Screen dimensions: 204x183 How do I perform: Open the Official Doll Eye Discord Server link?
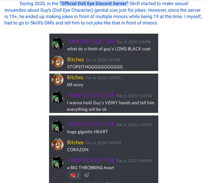94,3
